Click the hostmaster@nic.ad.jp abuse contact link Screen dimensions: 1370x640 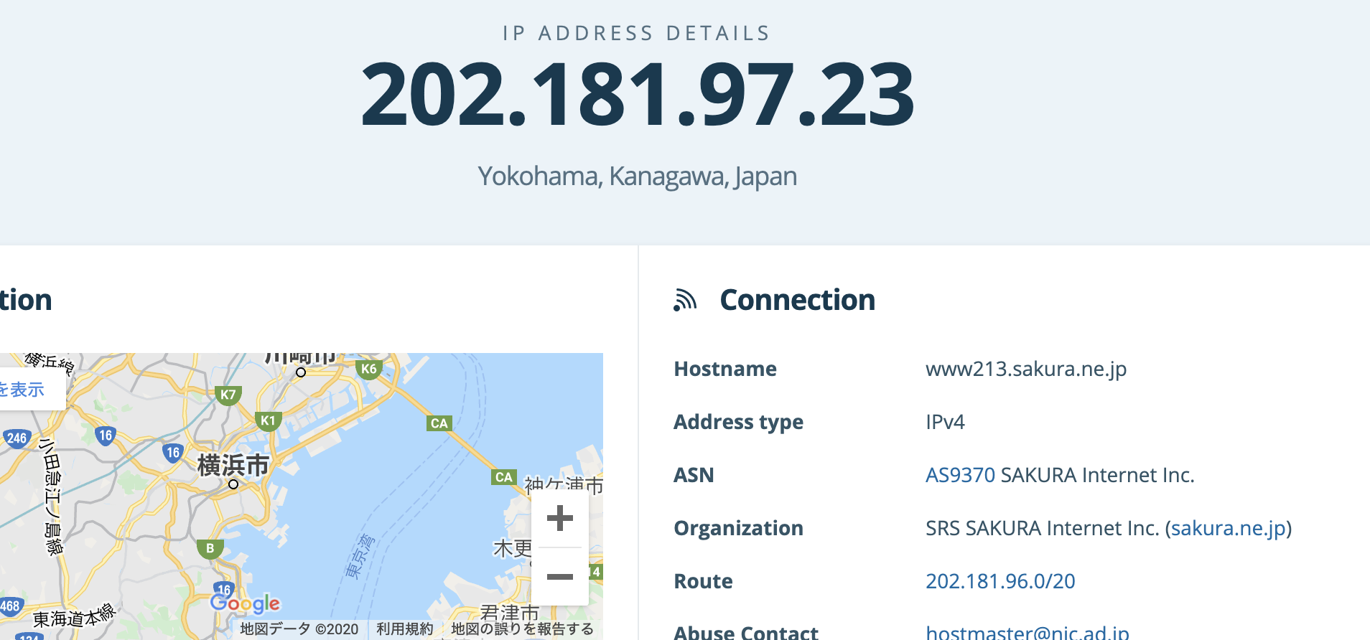tap(1027, 632)
